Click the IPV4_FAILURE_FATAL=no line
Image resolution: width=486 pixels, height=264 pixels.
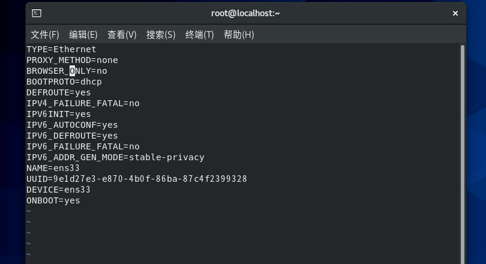pos(83,103)
